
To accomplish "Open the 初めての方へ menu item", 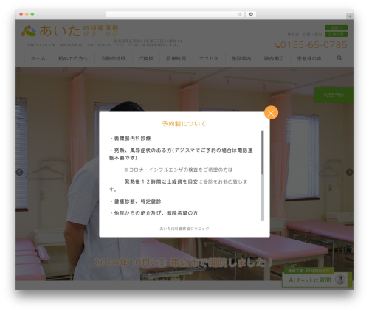I will [x=73, y=58].
